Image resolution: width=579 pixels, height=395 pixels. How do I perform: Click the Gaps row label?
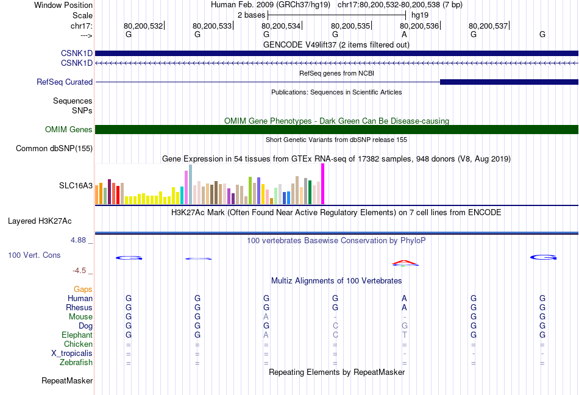coord(83,289)
